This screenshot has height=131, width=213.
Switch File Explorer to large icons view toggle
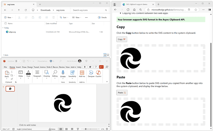(108, 55)
